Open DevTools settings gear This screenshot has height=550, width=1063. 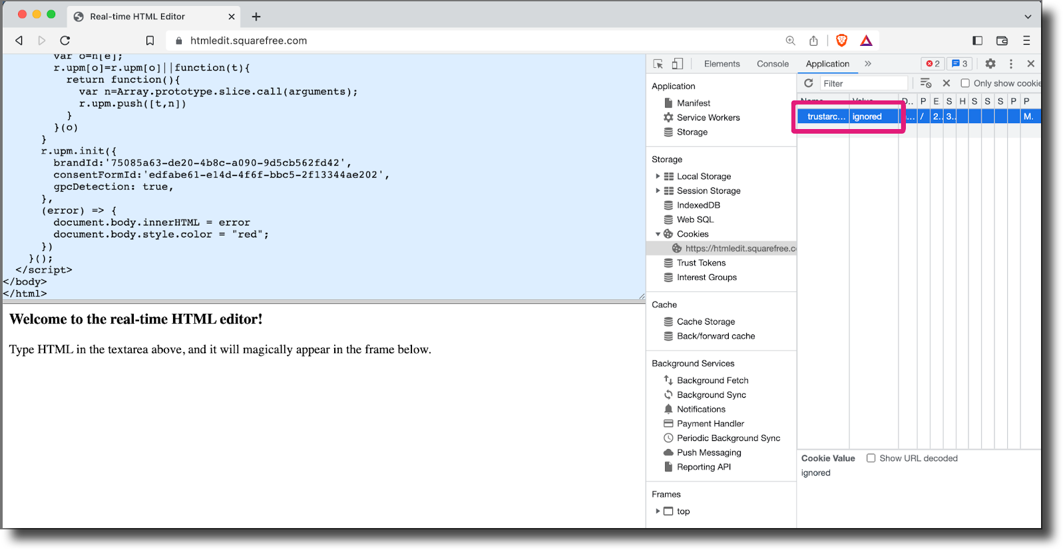(x=990, y=64)
